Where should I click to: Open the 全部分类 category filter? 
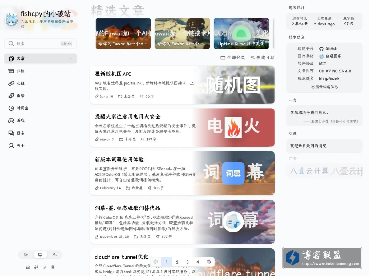tap(233, 58)
